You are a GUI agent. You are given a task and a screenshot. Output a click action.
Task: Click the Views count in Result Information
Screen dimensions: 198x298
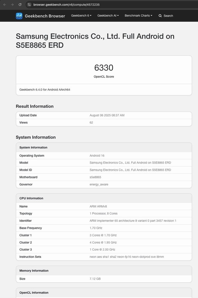[x=91, y=122]
